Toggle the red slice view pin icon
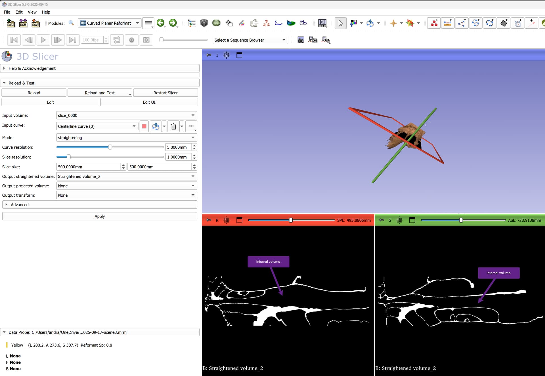The width and height of the screenshot is (545, 376). (x=209, y=220)
